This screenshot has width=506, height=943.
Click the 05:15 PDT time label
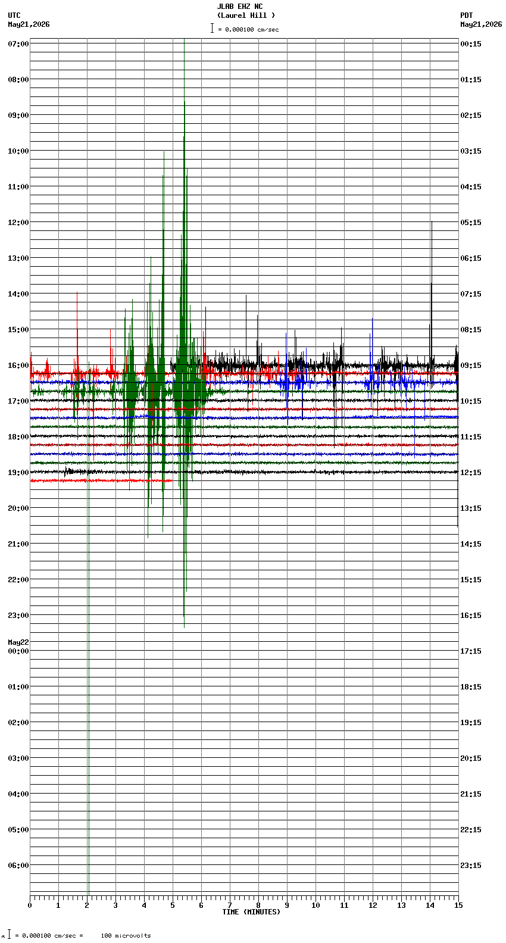[x=471, y=223]
